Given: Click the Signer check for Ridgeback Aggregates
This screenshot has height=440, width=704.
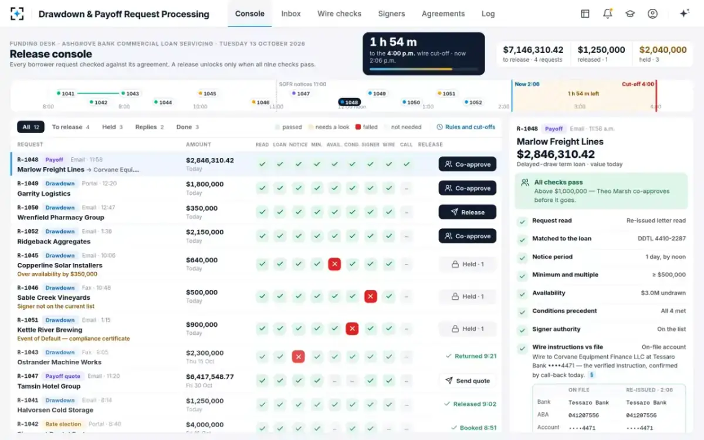Looking at the screenshot, I should pos(370,236).
